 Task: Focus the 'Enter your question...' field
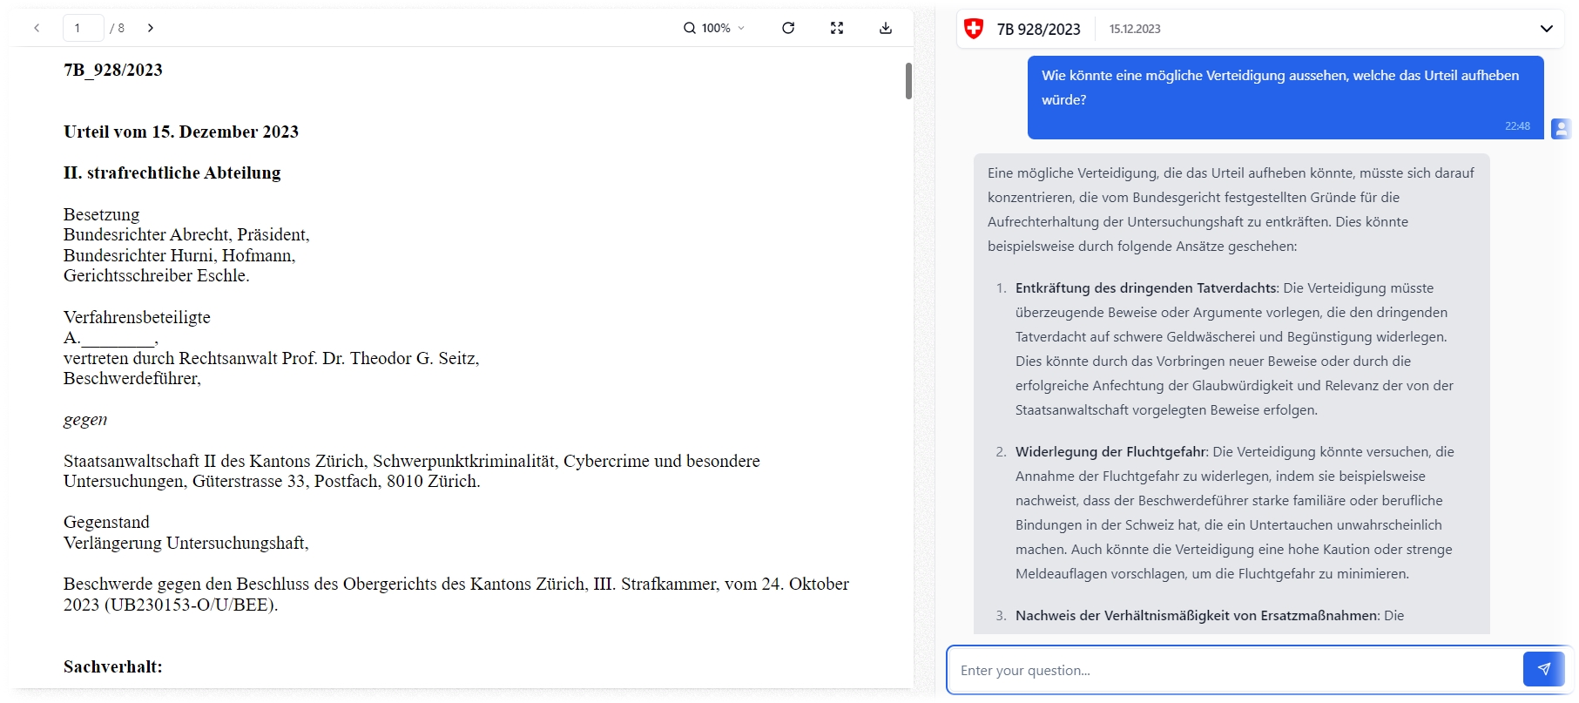point(1235,670)
